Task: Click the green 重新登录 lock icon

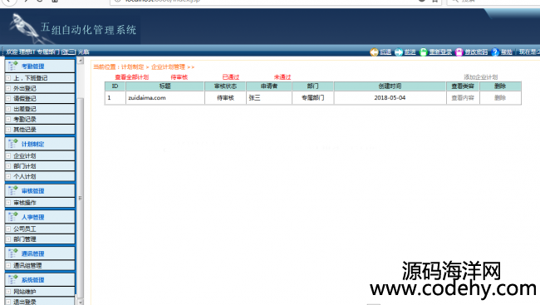Action: (423, 52)
